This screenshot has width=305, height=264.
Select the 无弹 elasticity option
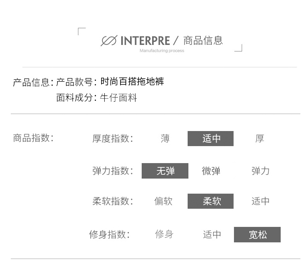165,171
